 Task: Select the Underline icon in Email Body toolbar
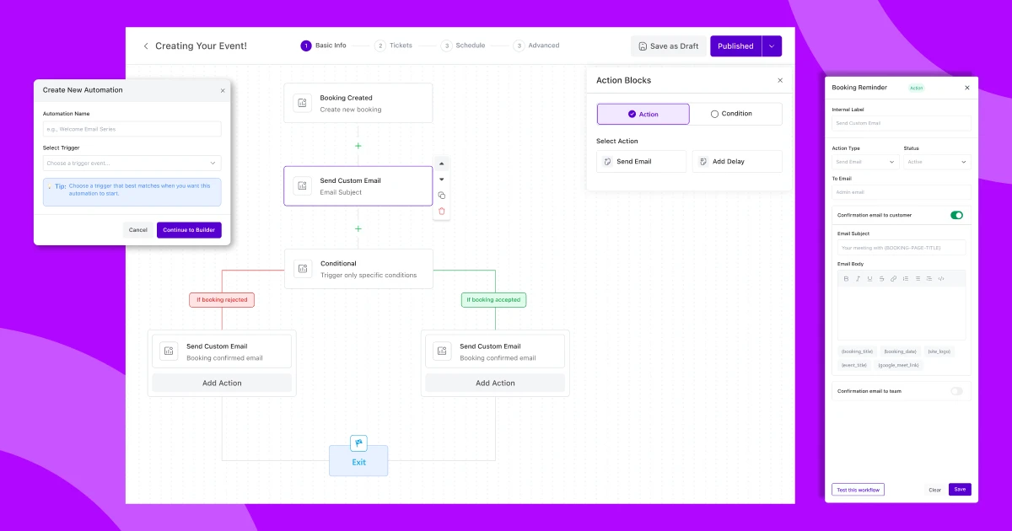click(869, 278)
